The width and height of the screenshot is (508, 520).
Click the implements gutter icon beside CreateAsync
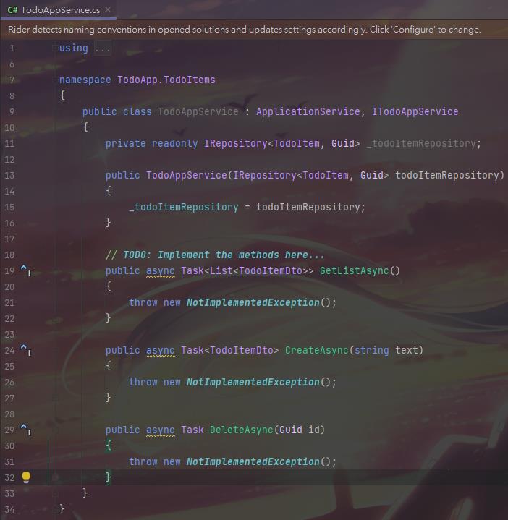click(x=25, y=350)
